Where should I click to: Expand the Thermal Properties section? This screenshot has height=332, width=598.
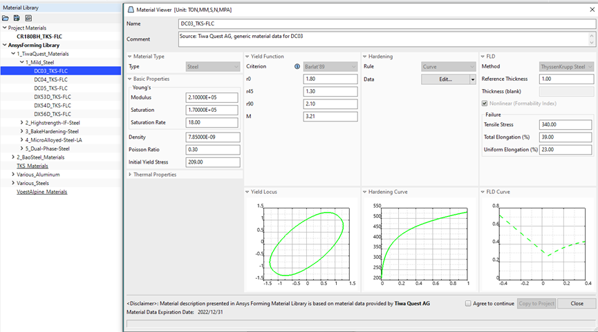(x=130, y=175)
